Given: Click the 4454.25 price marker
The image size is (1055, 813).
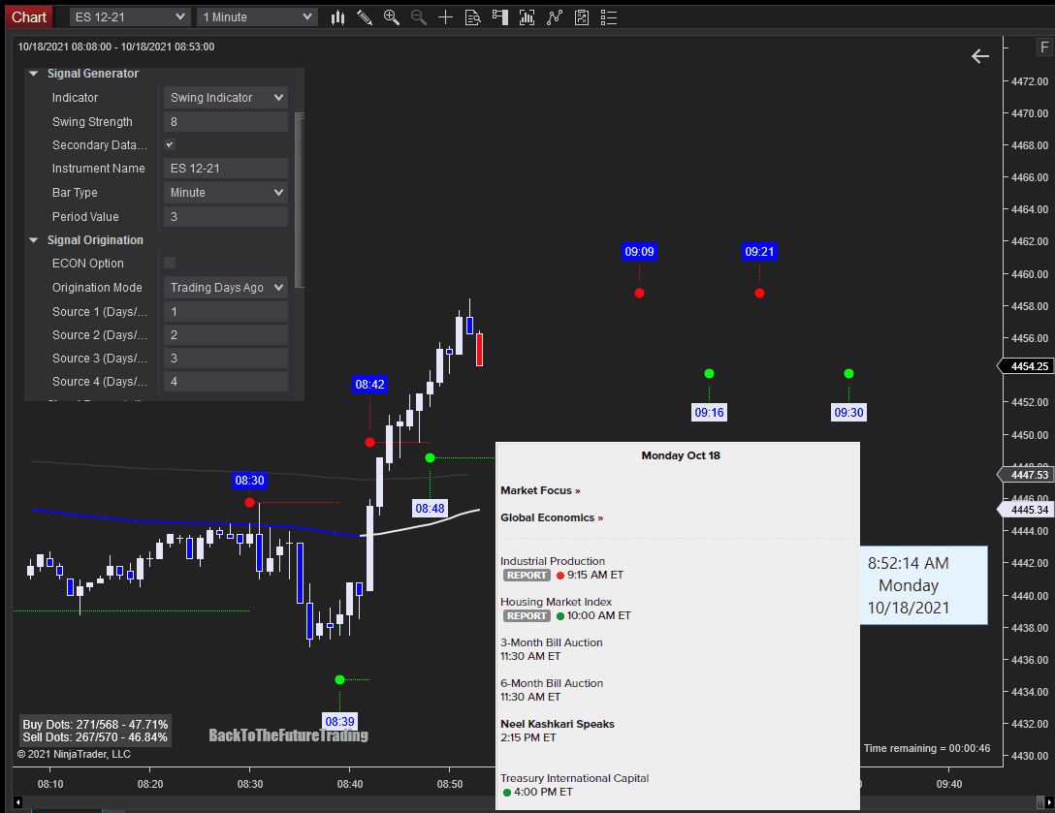Looking at the screenshot, I should [x=1024, y=366].
